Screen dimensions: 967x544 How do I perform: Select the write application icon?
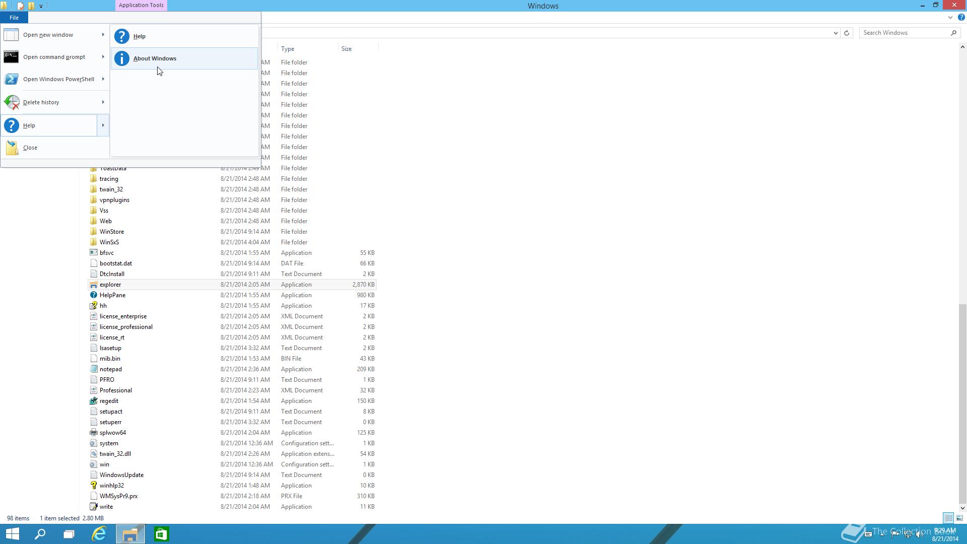93,507
